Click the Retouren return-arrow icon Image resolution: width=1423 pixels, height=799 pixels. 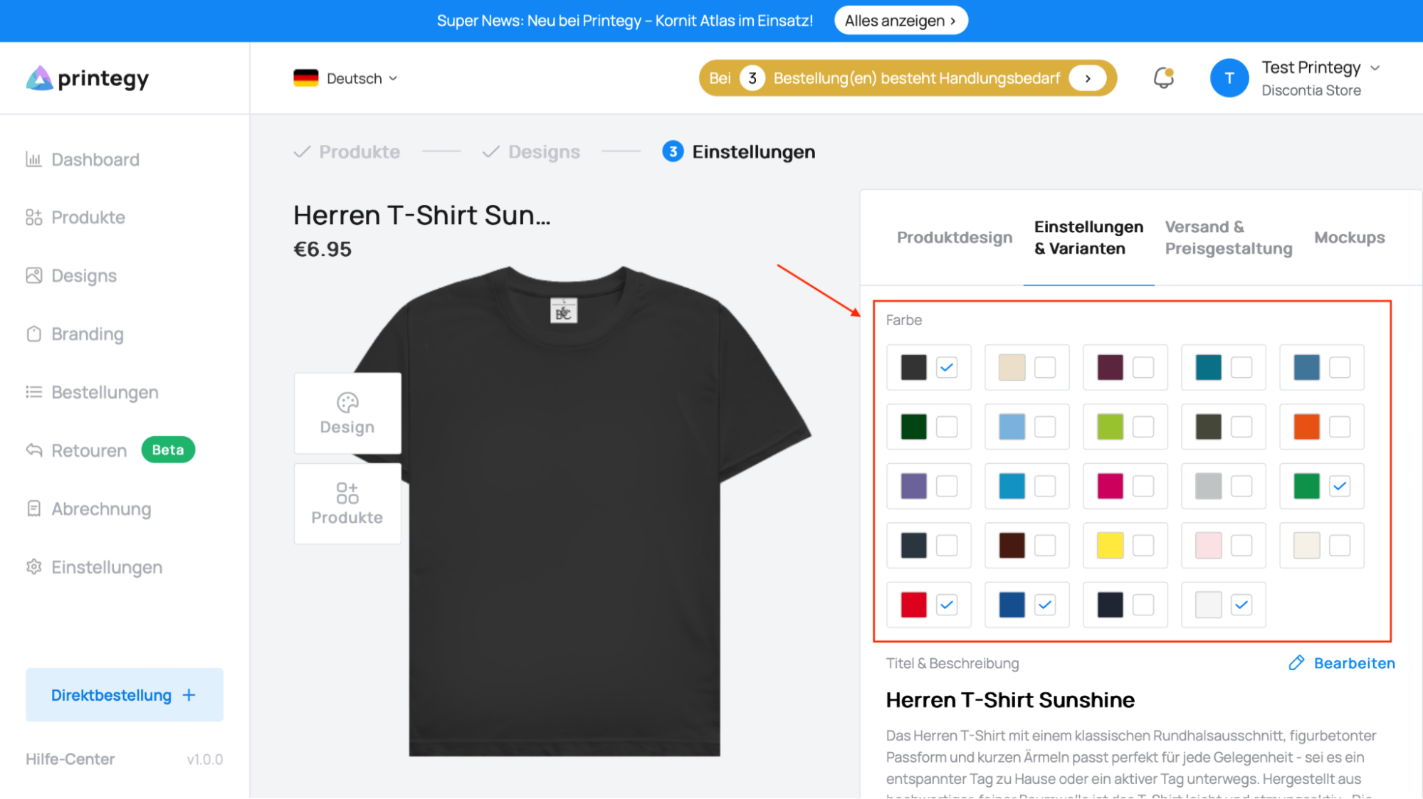click(x=33, y=450)
